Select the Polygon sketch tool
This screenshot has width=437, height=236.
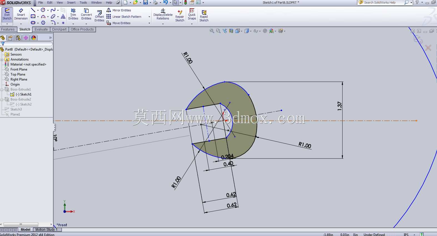[x=43, y=23]
